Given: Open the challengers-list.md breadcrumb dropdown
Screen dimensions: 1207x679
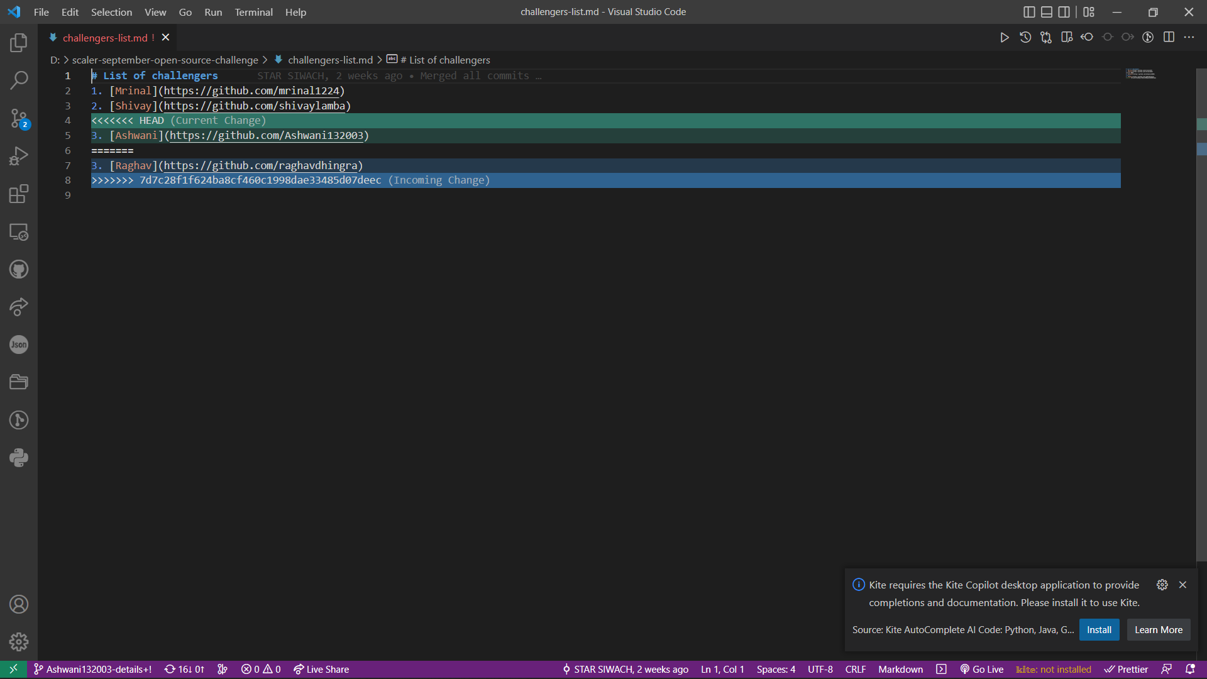Looking at the screenshot, I should pyautogui.click(x=329, y=60).
